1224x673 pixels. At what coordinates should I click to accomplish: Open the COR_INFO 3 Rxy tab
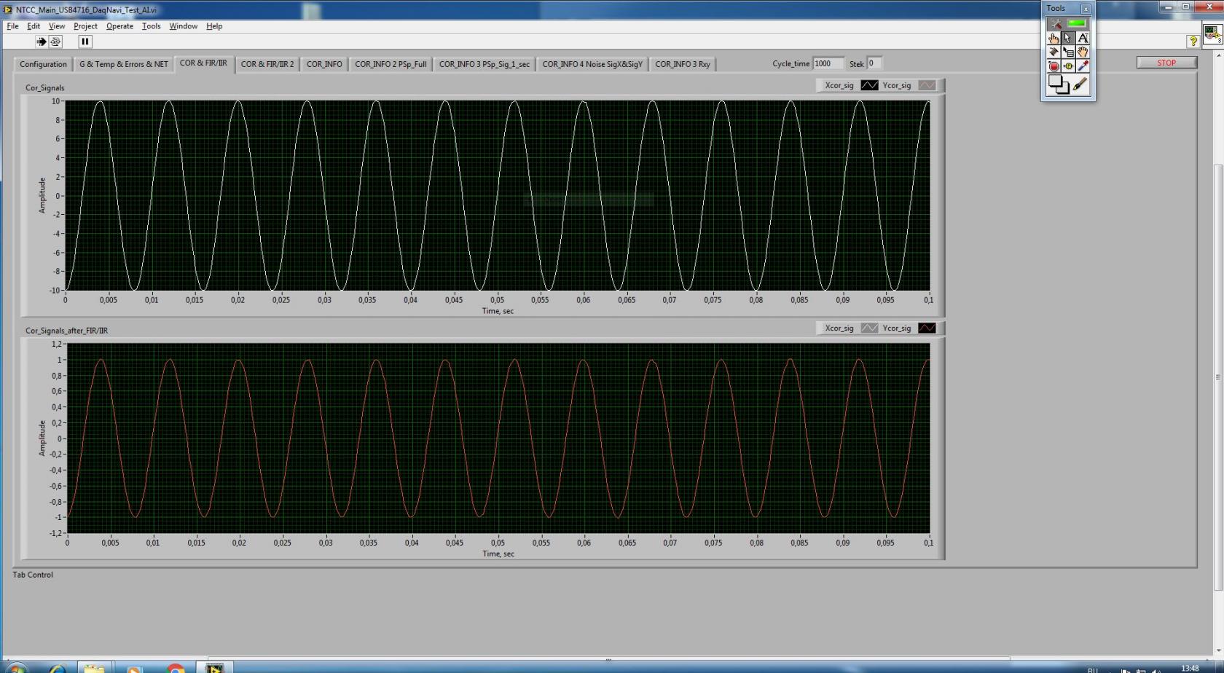point(683,64)
